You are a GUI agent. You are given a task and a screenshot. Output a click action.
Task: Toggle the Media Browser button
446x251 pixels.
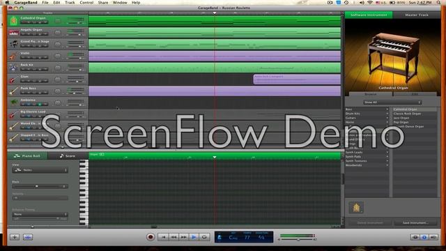(433, 237)
